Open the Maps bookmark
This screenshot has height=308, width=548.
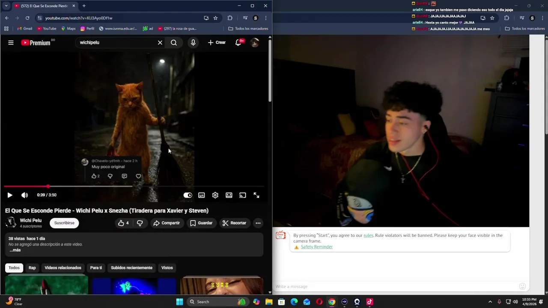[68, 29]
